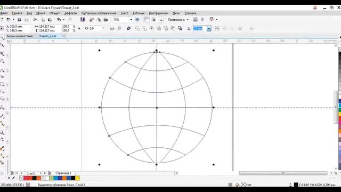
Task: Select the Eyedropper tool in the toolbox
Action: [2, 149]
